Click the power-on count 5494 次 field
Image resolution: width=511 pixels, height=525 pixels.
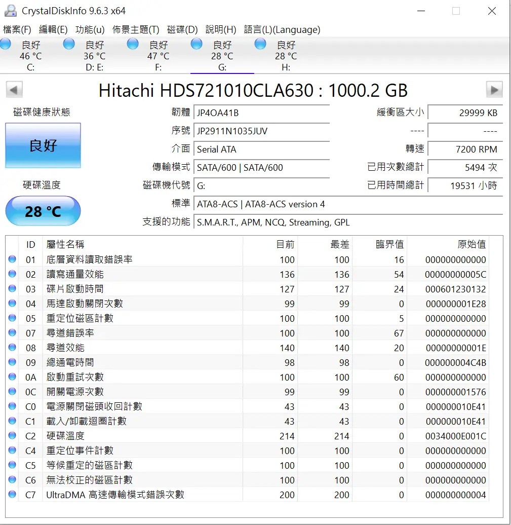click(465, 167)
